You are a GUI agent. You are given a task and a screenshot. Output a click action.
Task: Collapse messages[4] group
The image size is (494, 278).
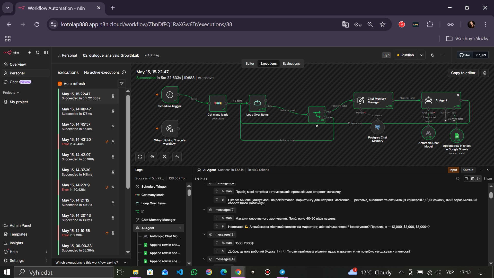coord(204,259)
